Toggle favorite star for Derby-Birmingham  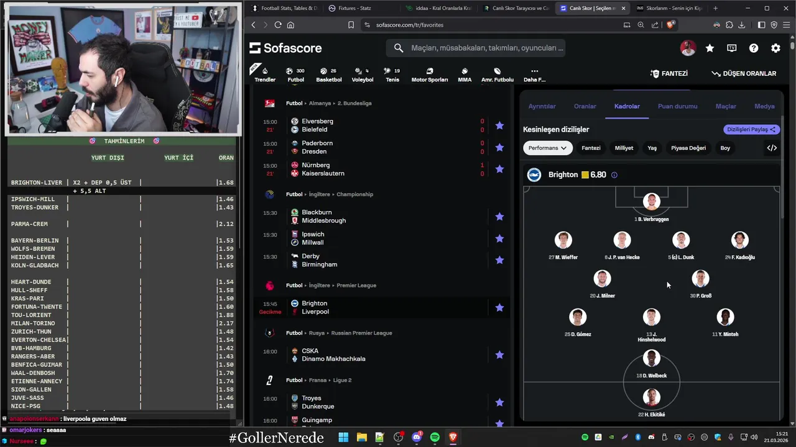499,260
